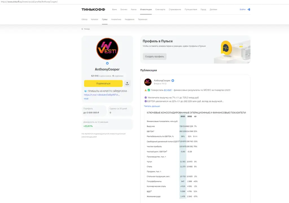This screenshot has width=289, height=203.
Task: Switch to the Обзор tab
Action: (84, 20)
